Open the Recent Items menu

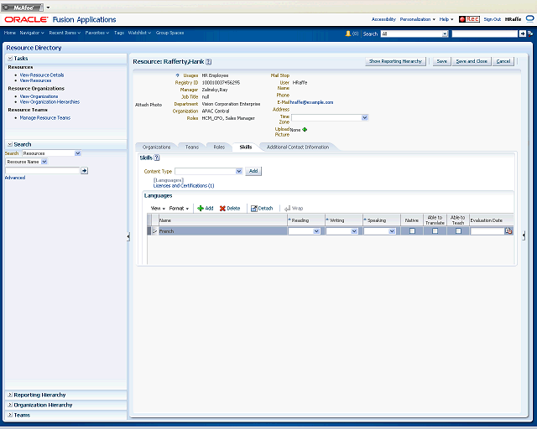(65, 33)
